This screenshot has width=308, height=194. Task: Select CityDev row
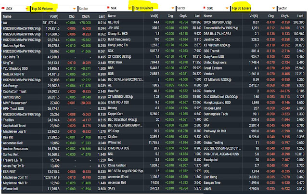(155, 137)
